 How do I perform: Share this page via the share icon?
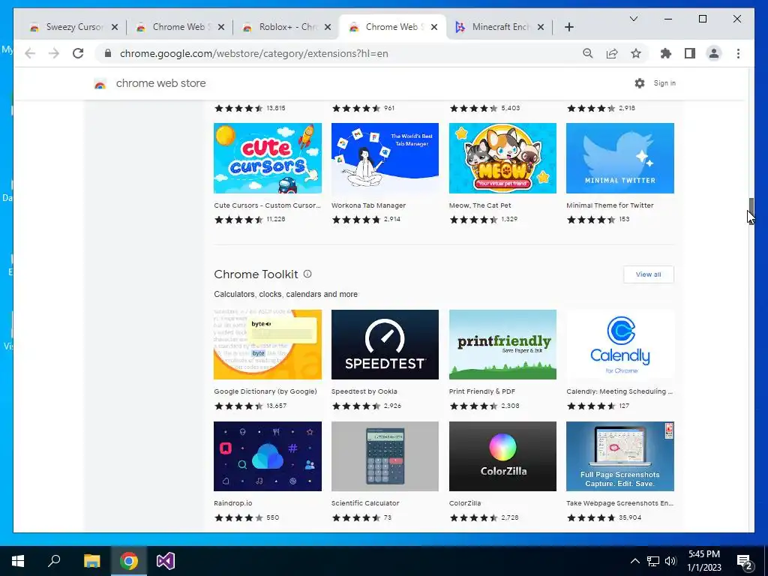tap(612, 53)
